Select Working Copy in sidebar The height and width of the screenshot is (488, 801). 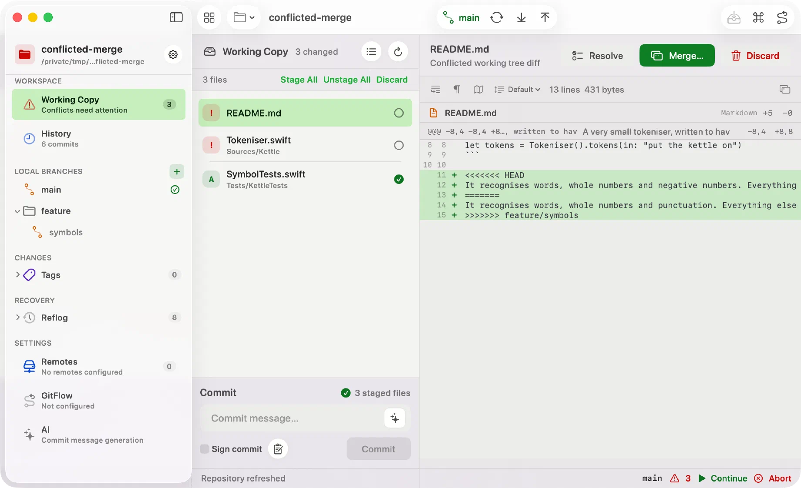pos(99,104)
